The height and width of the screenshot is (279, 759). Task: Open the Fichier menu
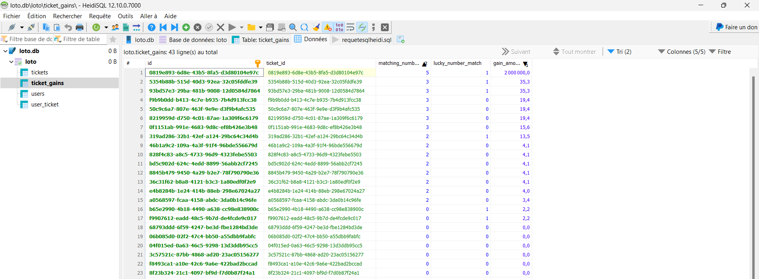[12, 16]
